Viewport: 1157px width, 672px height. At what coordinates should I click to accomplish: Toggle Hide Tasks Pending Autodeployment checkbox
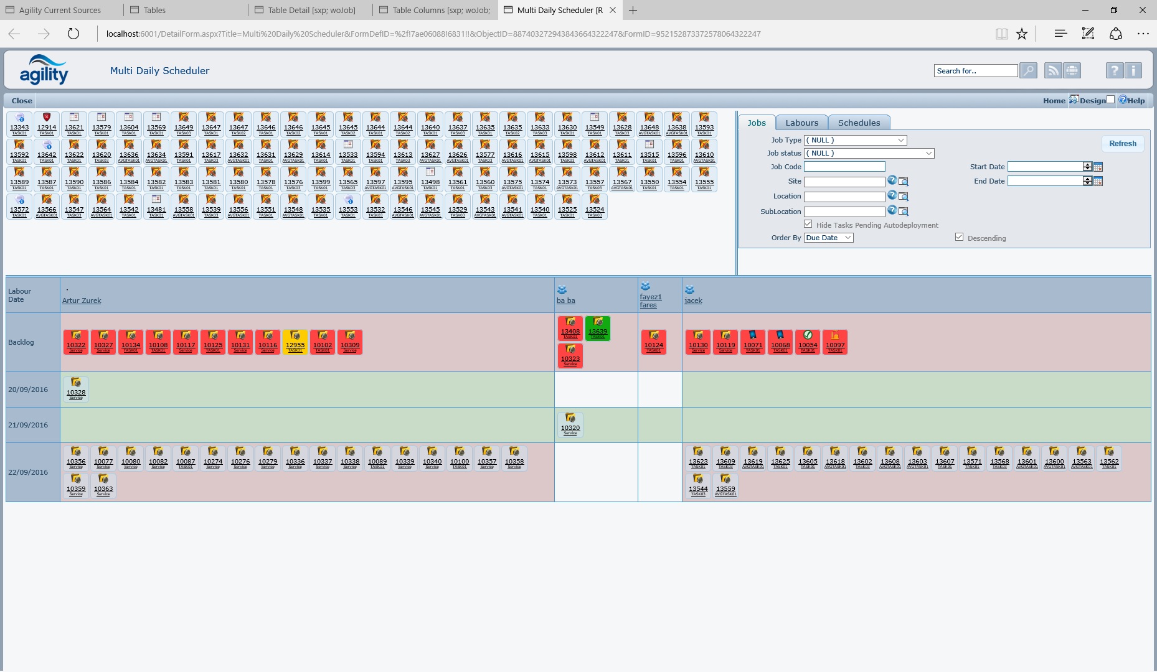coord(808,224)
